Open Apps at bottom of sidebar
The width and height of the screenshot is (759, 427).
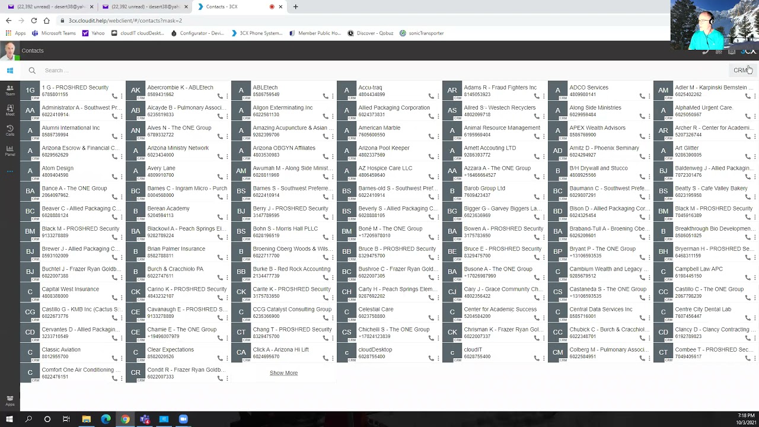tap(9, 401)
